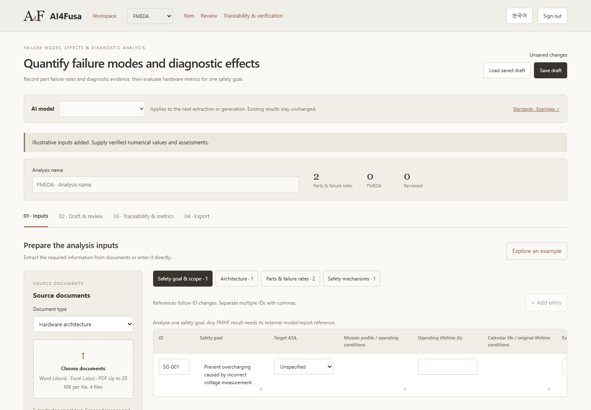Click the Unsaved changes status text
This screenshot has height=410, width=591.
tap(548, 55)
